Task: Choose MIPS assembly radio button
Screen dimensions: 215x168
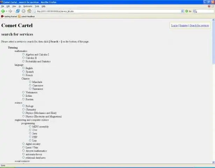Action: tap(30, 126)
